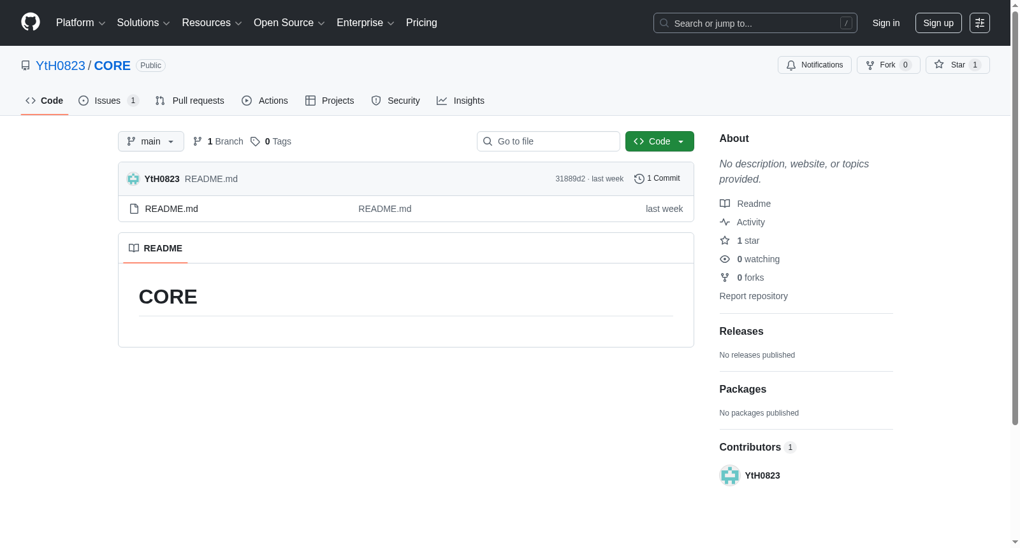Open the 1 Commit history link
The height and width of the screenshot is (548, 1020).
coord(657,179)
